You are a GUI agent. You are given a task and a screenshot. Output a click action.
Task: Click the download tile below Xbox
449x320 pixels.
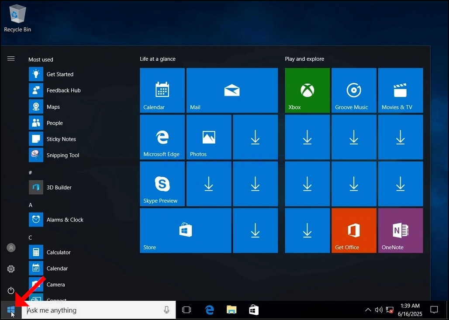pos(307,137)
